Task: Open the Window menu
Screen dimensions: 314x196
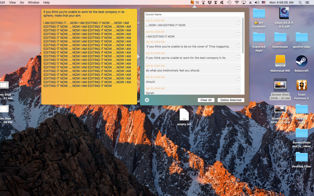Action: tap(33, 2)
